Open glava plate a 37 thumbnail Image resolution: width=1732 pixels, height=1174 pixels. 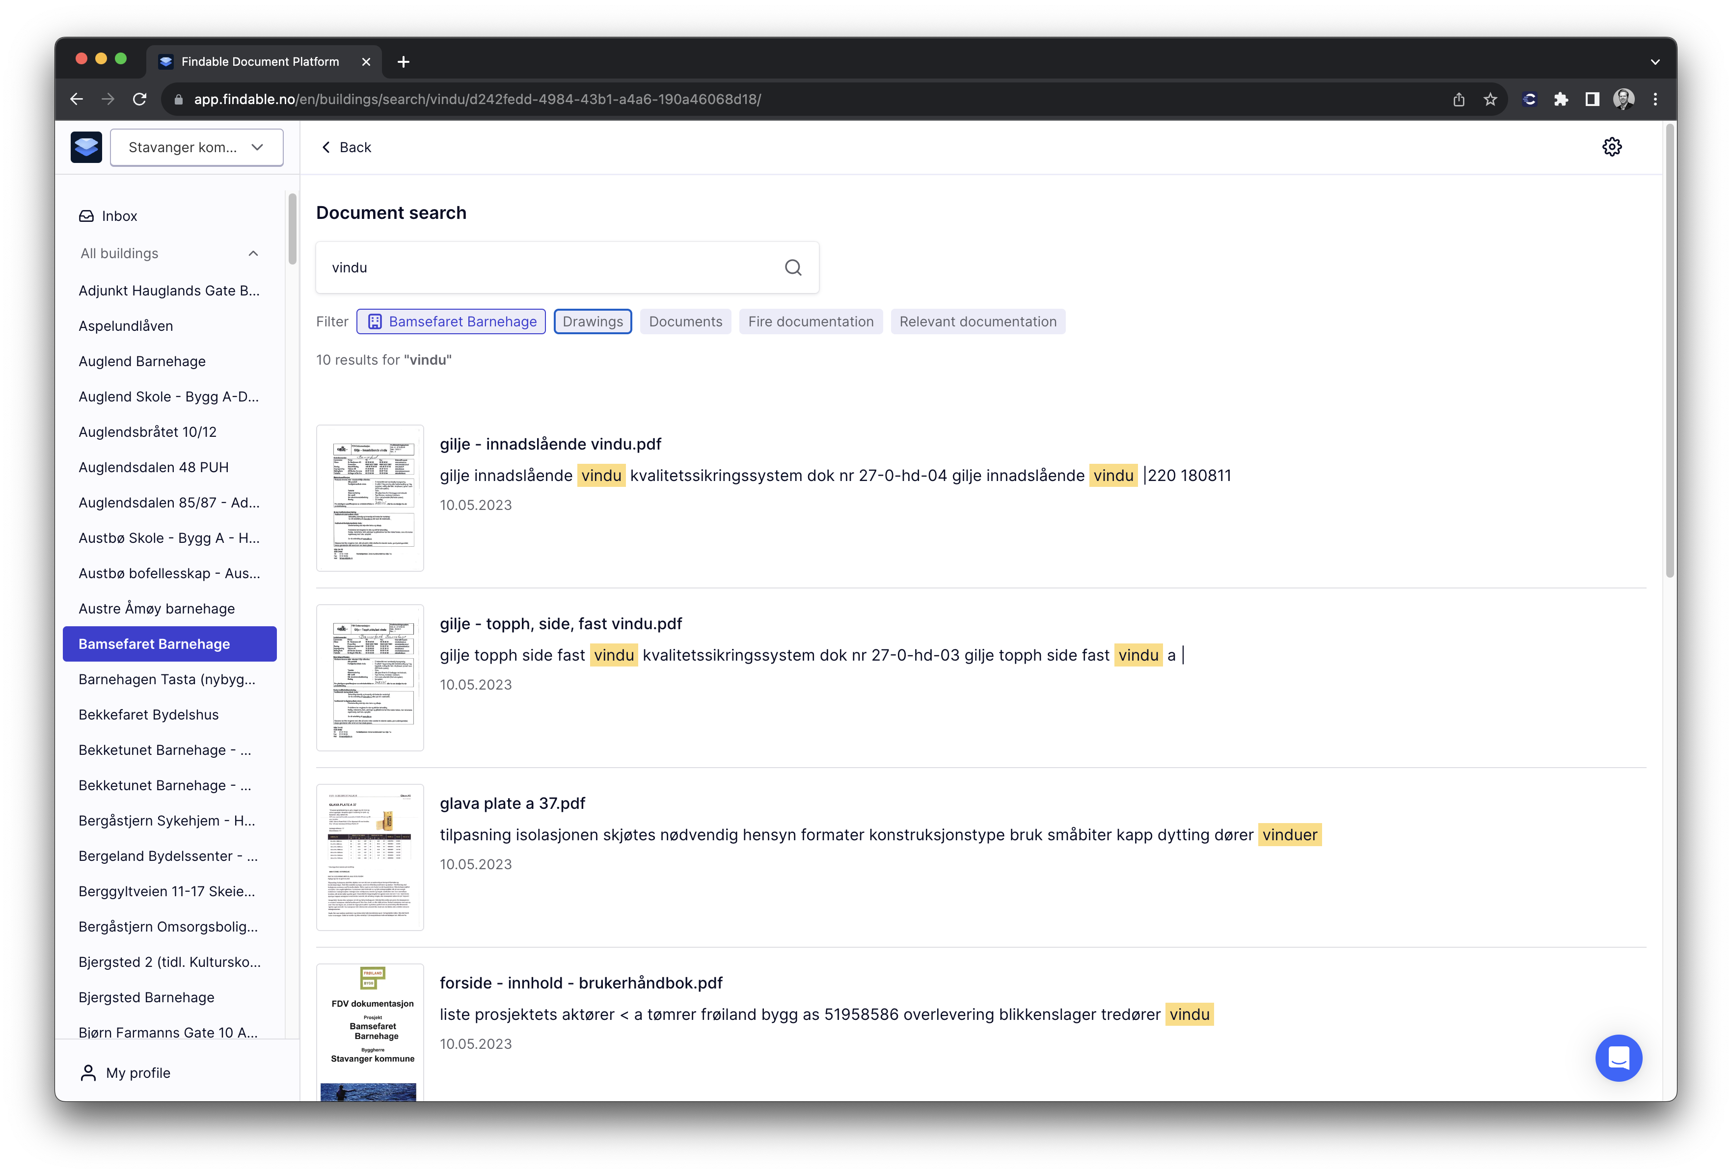coord(370,856)
